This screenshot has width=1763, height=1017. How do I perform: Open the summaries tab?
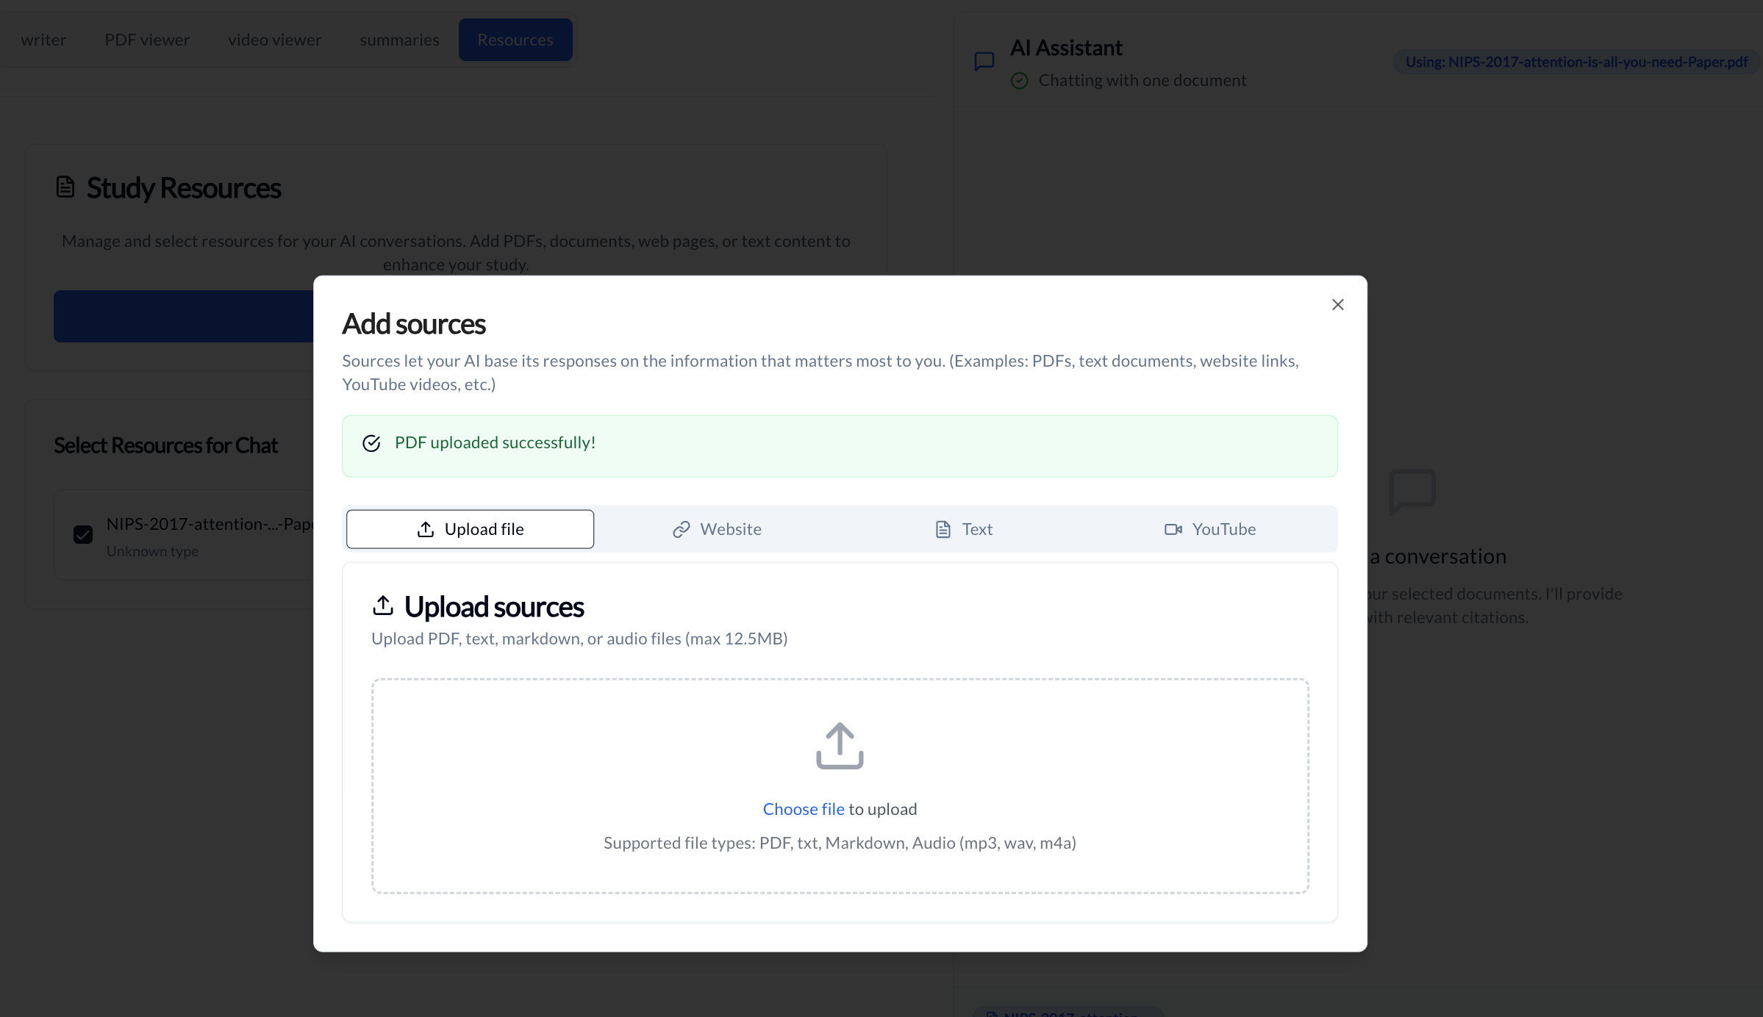pos(398,40)
